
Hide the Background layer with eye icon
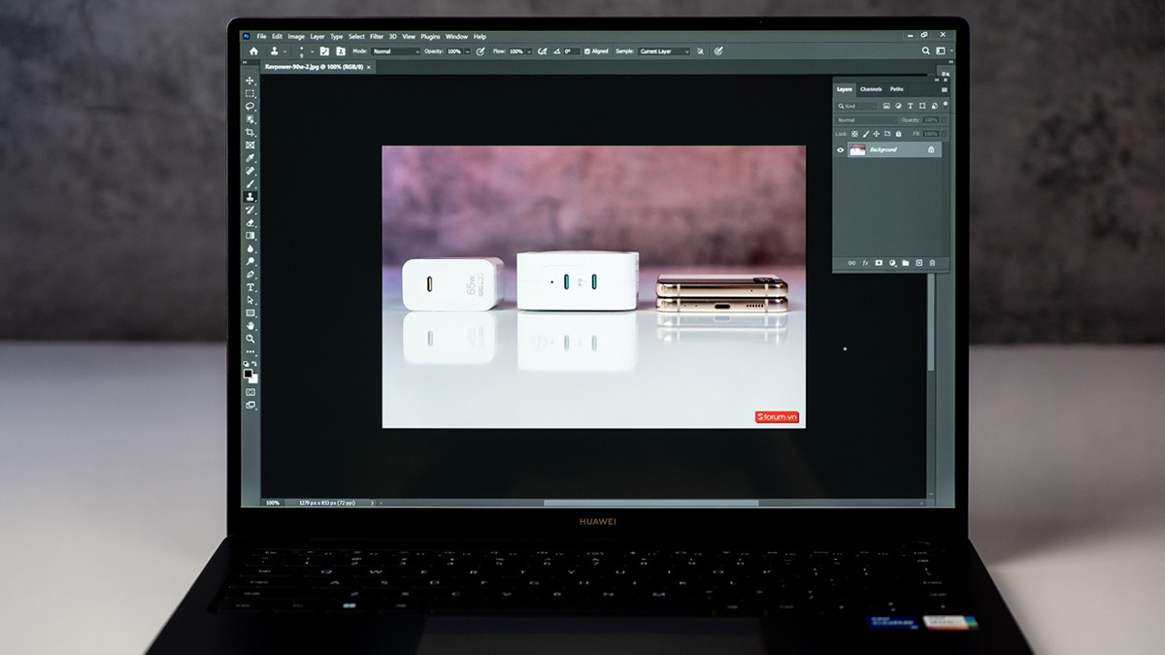[x=841, y=149]
